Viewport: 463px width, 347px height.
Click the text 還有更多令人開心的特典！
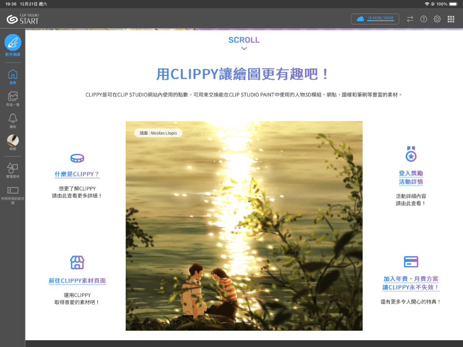pyautogui.click(x=411, y=302)
